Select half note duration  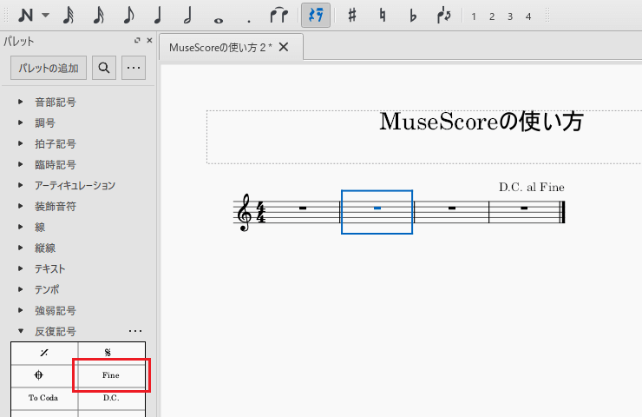pos(188,16)
